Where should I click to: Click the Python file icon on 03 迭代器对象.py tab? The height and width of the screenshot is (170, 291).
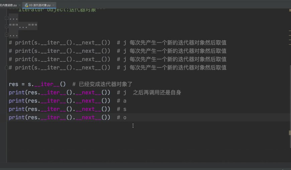(26, 5)
